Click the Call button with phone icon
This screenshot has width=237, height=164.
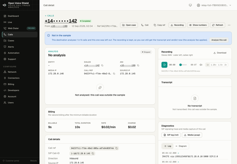point(145,25)
